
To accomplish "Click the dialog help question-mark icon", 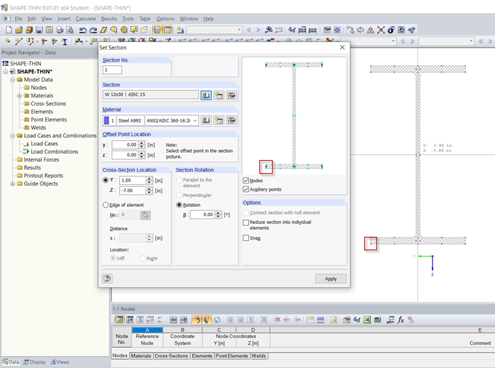I will (x=107, y=279).
